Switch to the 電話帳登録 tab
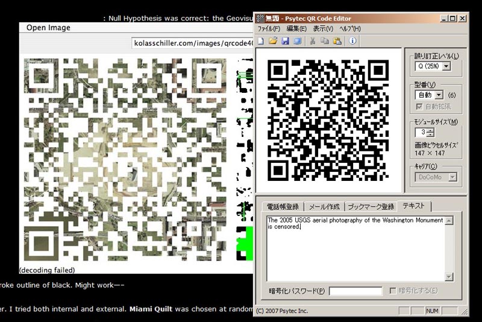This screenshot has height=322, width=482. [x=283, y=207]
